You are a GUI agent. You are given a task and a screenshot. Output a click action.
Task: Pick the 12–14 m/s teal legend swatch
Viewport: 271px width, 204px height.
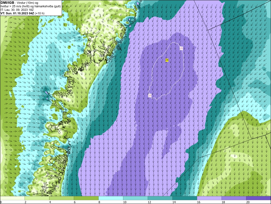[160, 198]
